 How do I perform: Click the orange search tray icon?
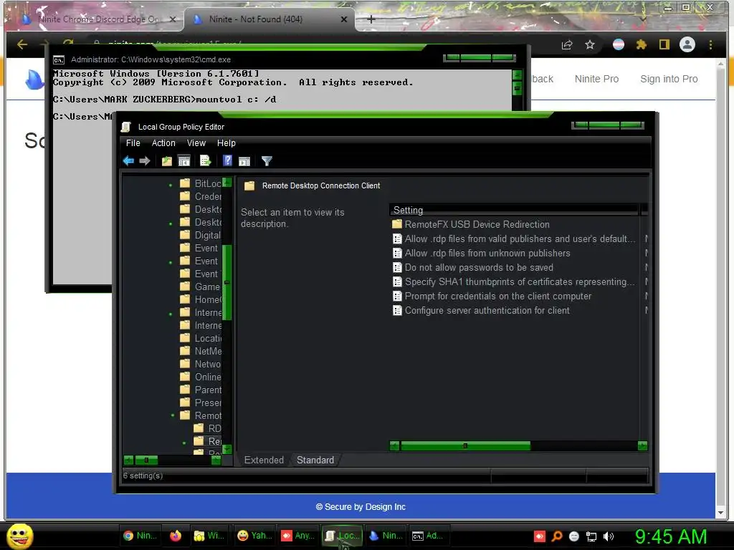(x=557, y=536)
